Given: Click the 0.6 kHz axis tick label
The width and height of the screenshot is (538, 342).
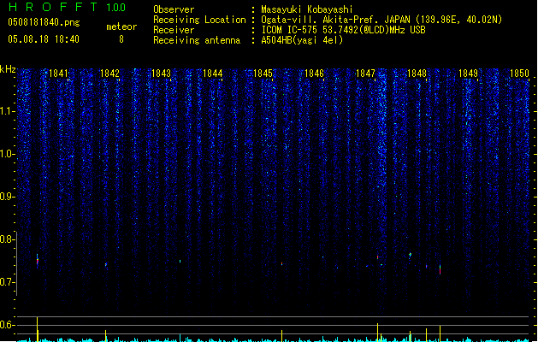Looking at the screenshot, I should [8, 325].
